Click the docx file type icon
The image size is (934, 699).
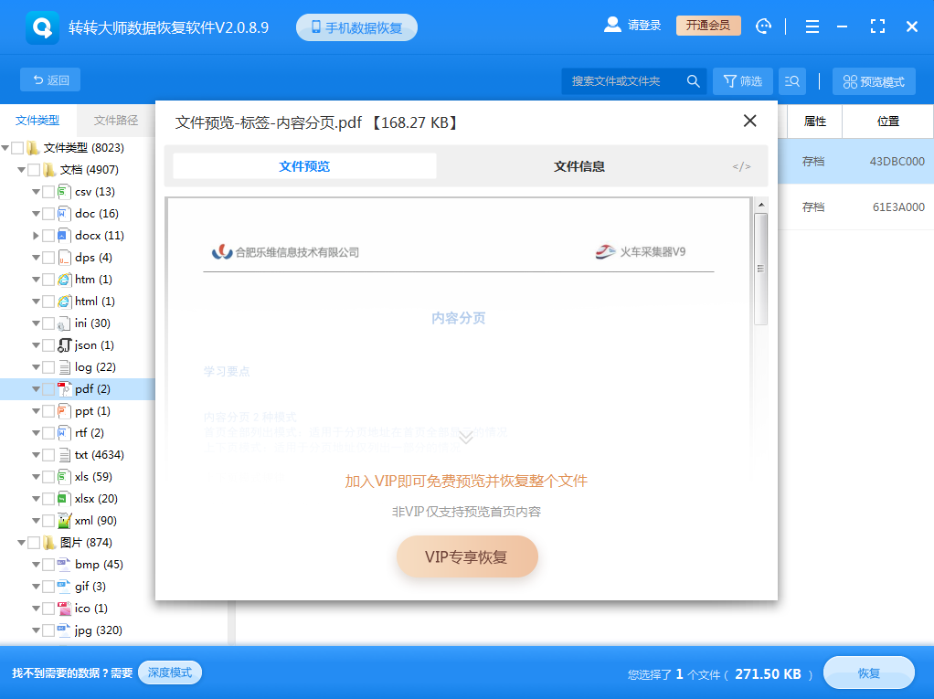[64, 236]
